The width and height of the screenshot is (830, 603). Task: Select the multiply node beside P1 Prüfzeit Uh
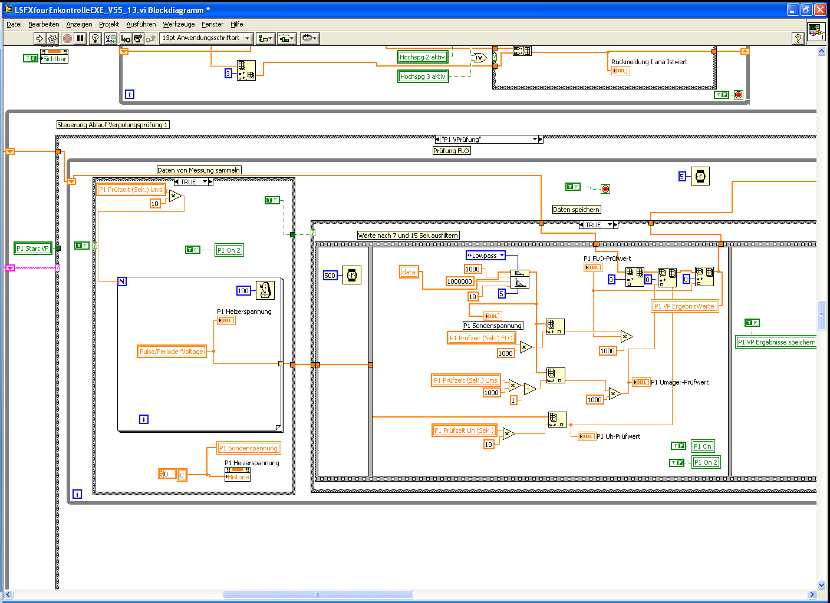tap(509, 433)
